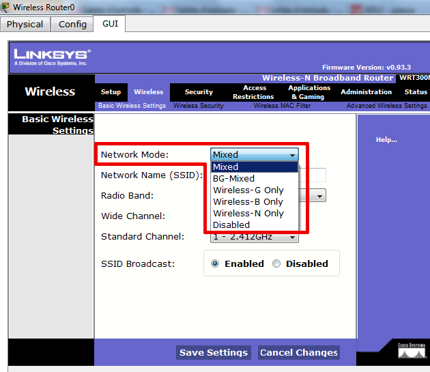
Task: Open the Help link
Action: pos(386,140)
